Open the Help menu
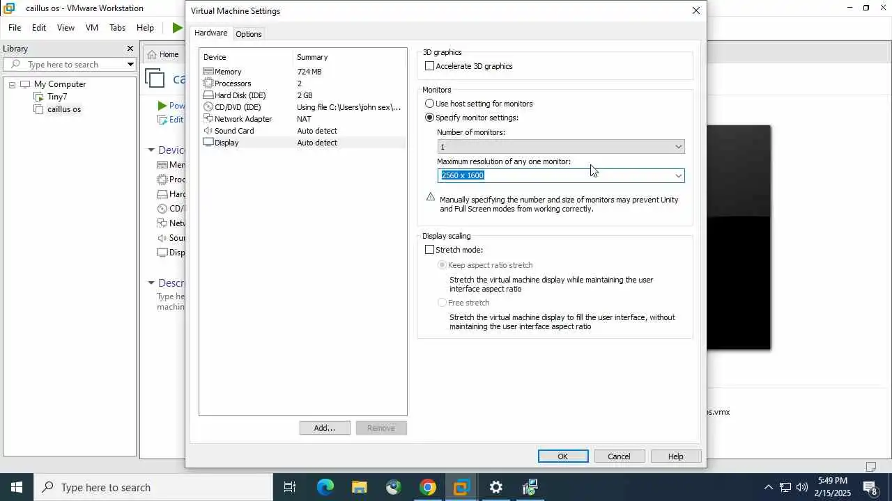The image size is (892, 501). coord(145,28)
